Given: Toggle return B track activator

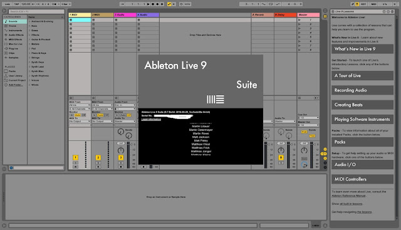Looking at the screenshot, I should tap(281, 157).
